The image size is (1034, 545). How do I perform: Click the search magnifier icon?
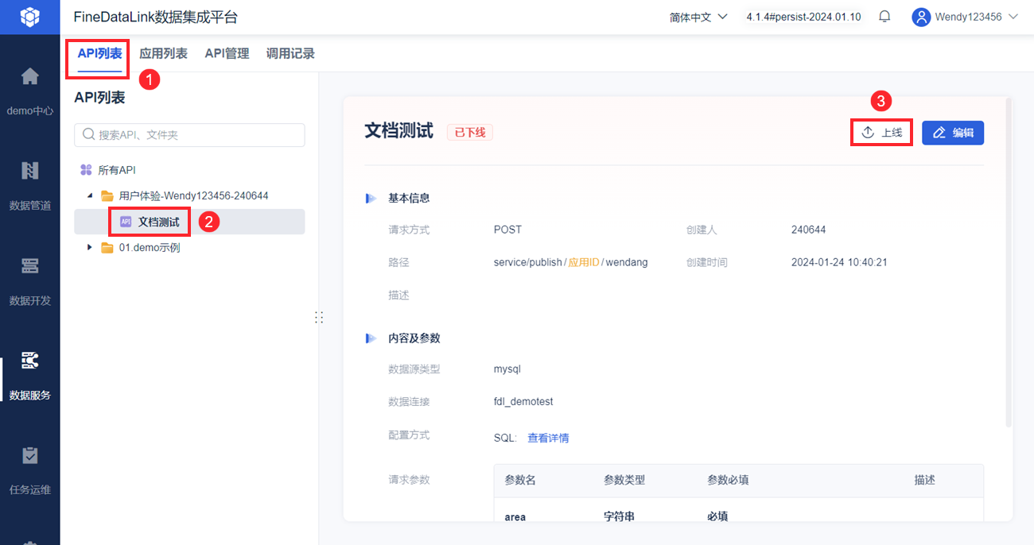[88, 135]
